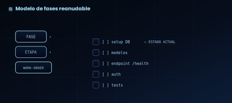The width and height of the screenshot is (232, 103).
Task: Select the setup DB task text
Action: point(121,42)
